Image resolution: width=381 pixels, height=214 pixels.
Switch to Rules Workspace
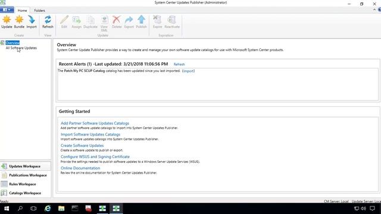25,184
